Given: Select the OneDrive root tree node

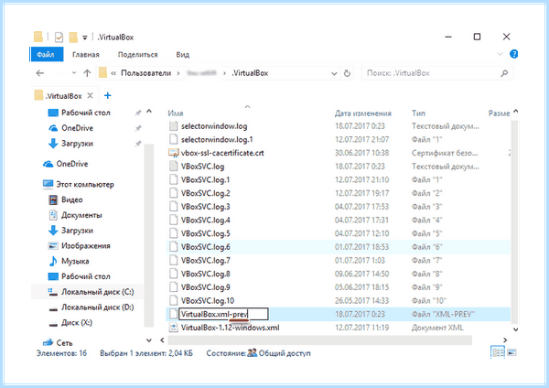Looking at the screenshot, I should click(72, 164).
